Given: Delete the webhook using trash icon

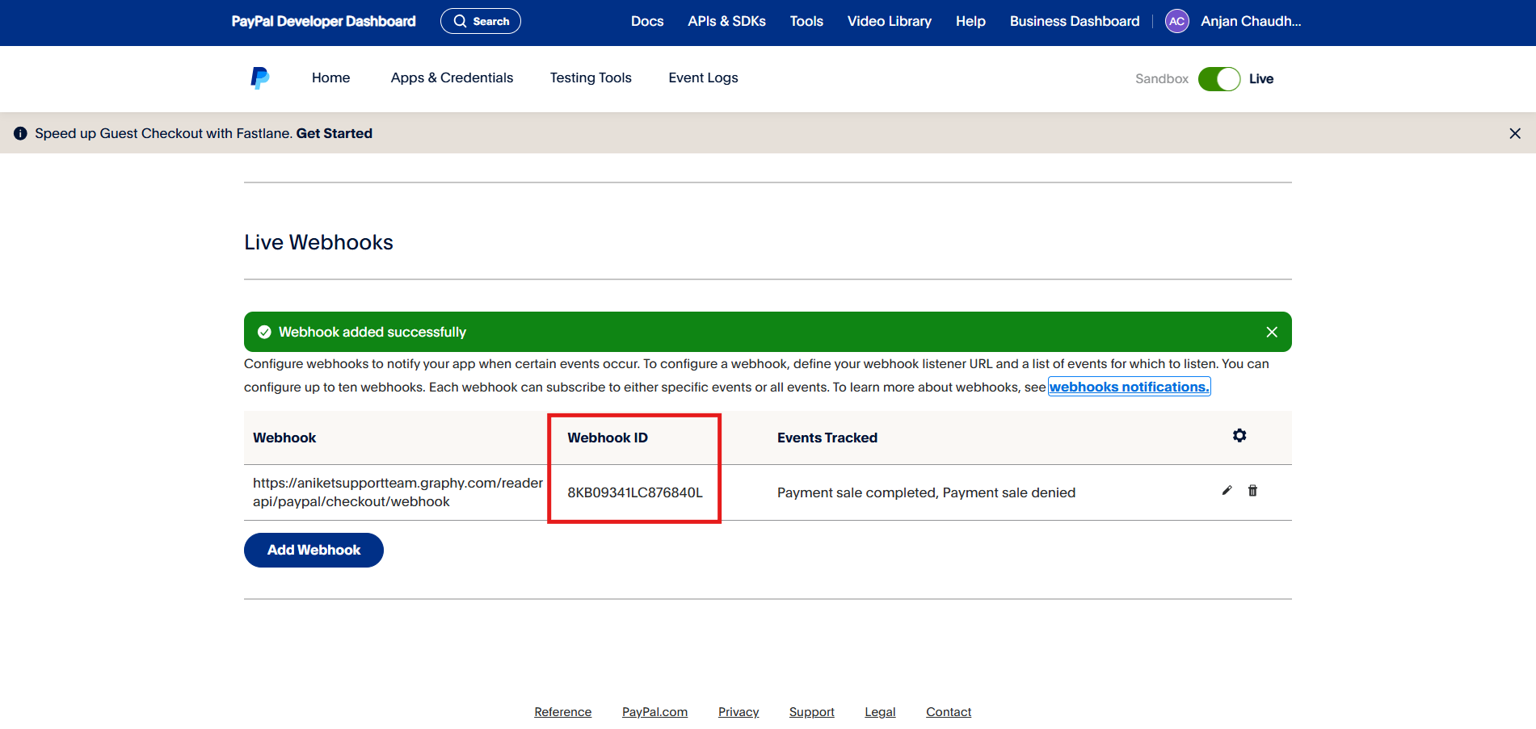Looking at the screenshot, I should (1252, 491).
